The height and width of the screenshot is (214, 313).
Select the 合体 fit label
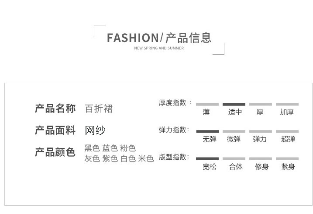point(235,167)
